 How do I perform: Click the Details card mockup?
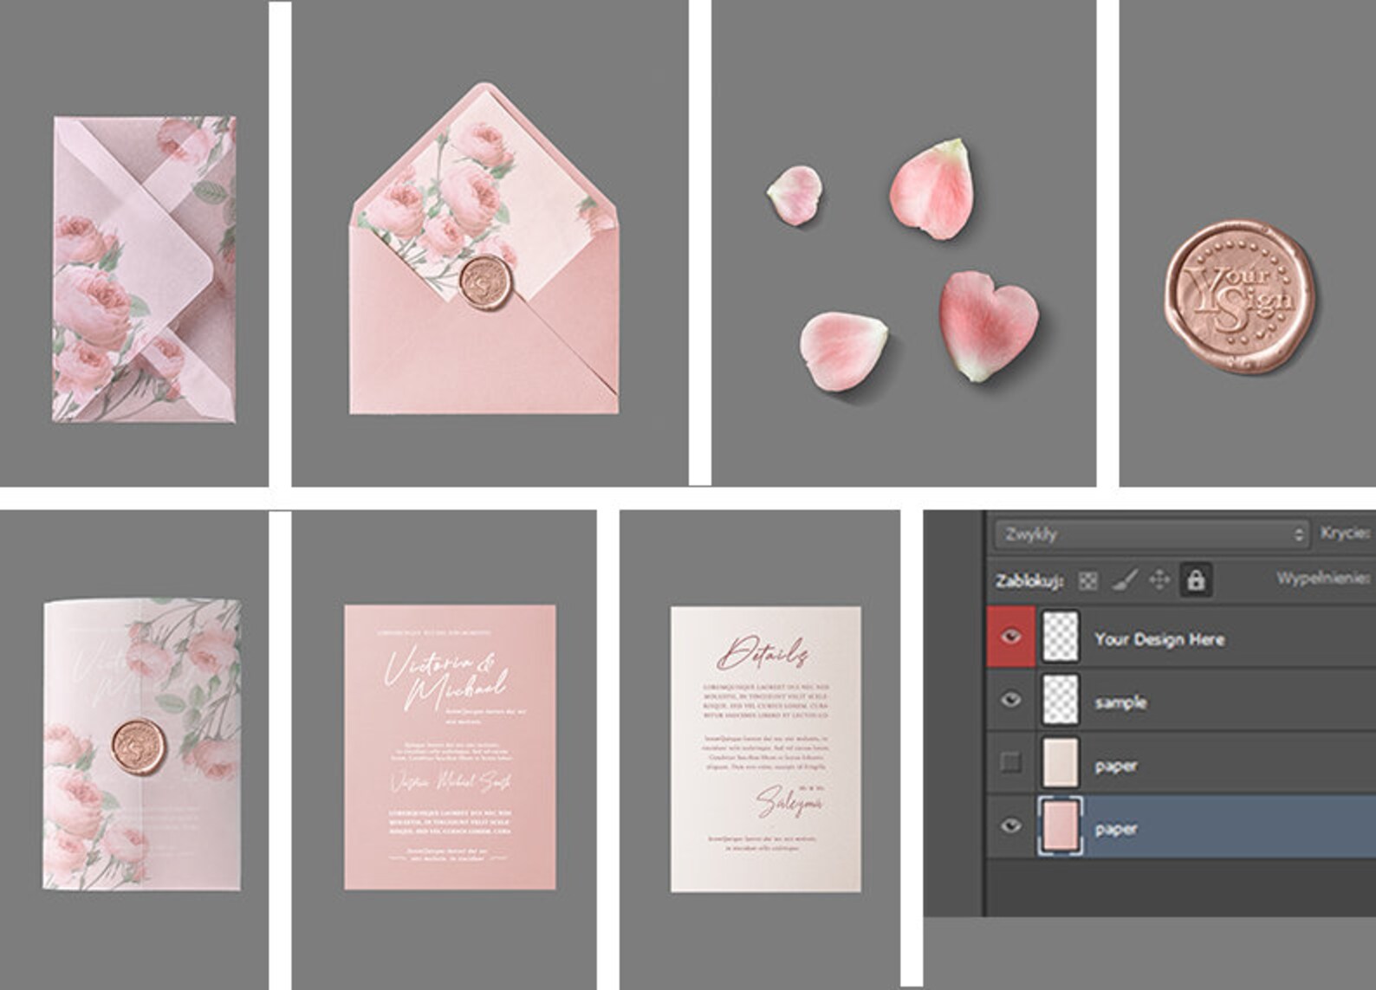pyautogui.click(x=766, y=749)
